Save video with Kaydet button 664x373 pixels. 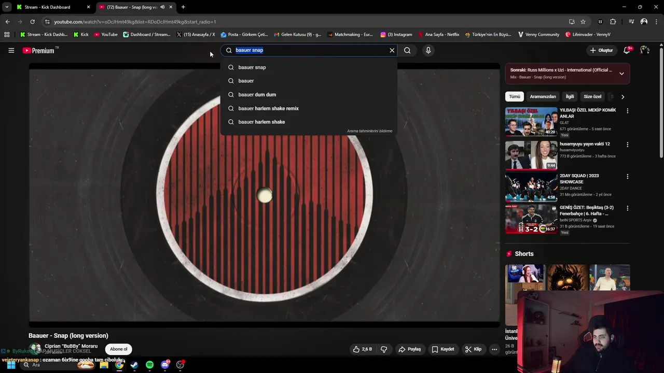coord(443,349)
